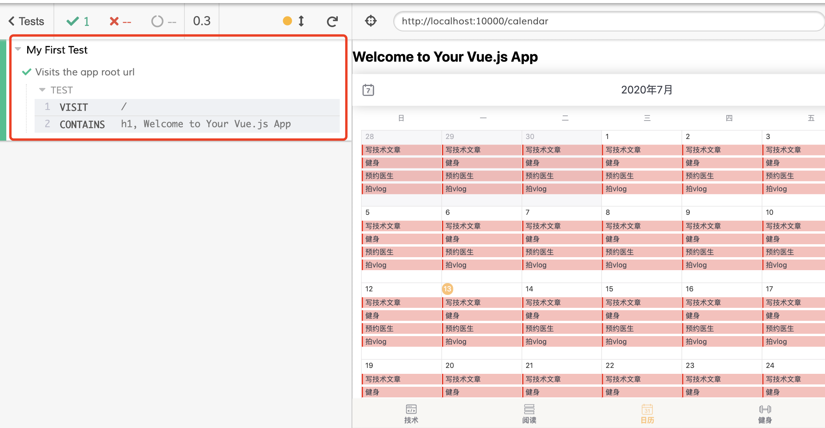The width and height of the screenshot is (825, 428).
Task: Click the red failed tests X
Action: (x=114, y=21)
